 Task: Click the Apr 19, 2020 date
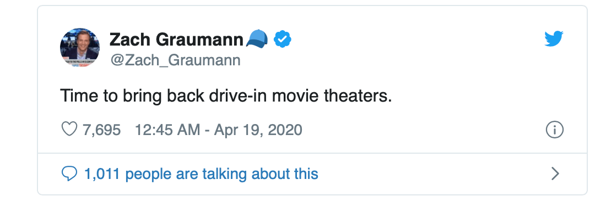[258, 130]
